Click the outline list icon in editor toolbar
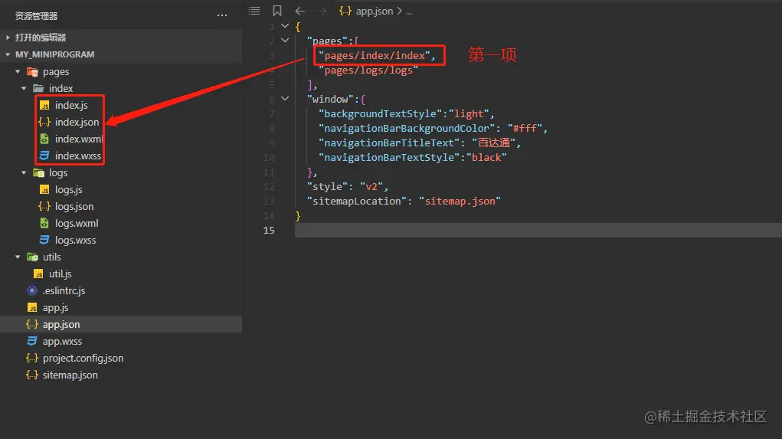Viewport: 782px width, 439px height. pos(254,11)
